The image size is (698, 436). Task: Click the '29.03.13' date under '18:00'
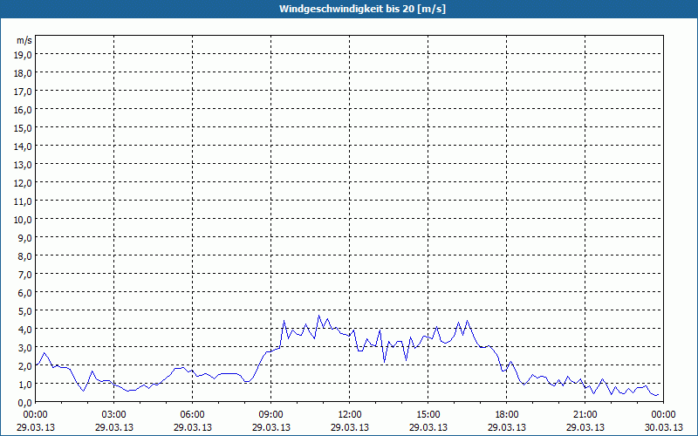(x=507, y=427)
